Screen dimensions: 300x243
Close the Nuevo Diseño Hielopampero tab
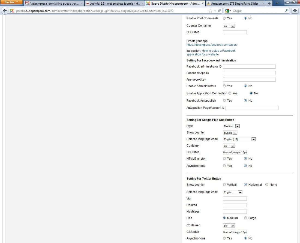point(203,4)
